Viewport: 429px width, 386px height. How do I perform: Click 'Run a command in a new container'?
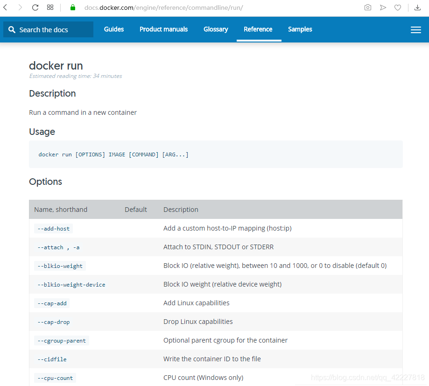tap(83, 112)
